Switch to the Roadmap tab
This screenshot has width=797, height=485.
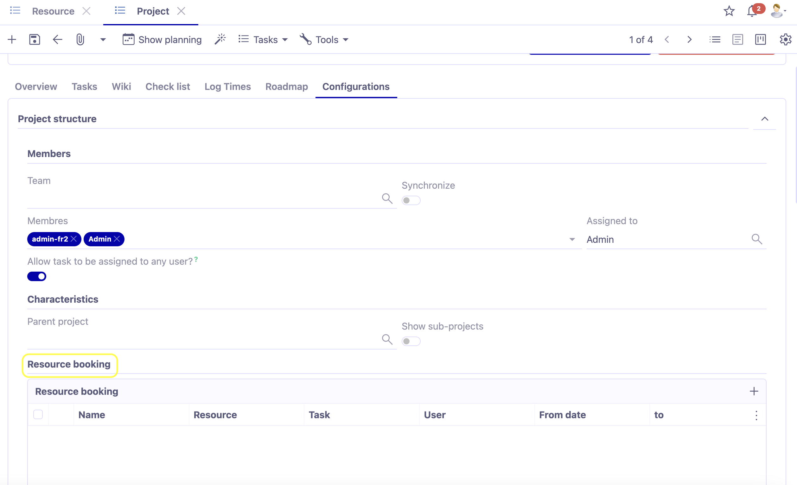pos(286,87)
